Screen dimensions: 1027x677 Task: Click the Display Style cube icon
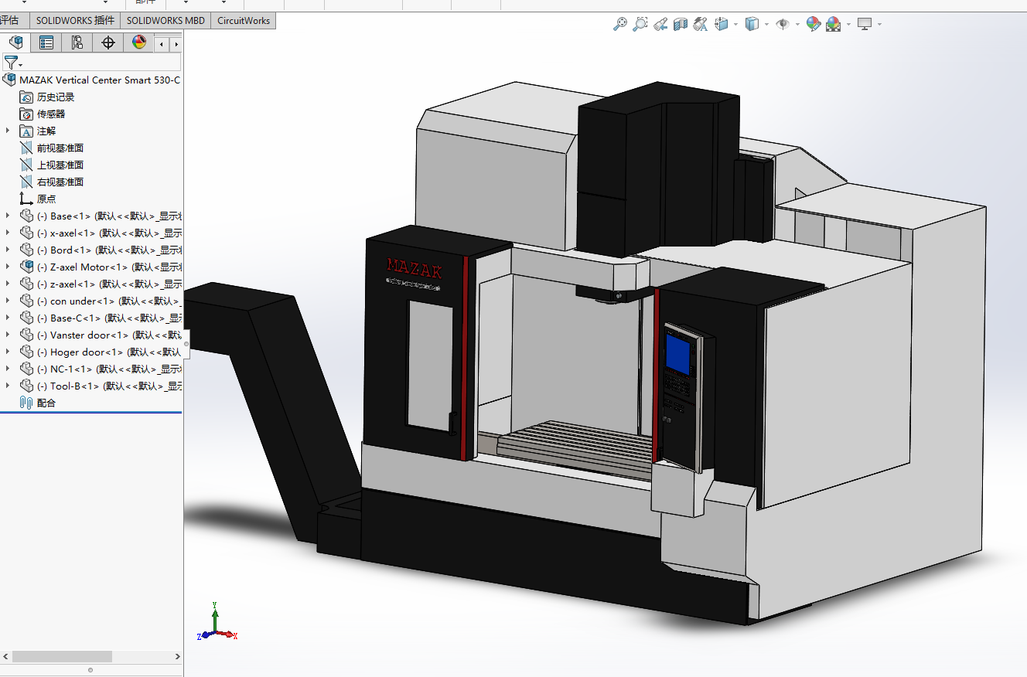pyautogui.click(x=751, y=24)
